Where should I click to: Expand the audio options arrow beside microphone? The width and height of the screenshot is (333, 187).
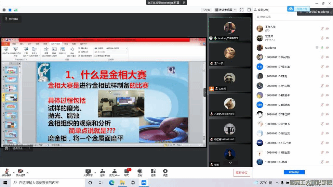coord(14,172)
